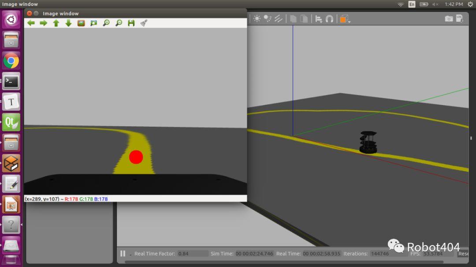Open the battery indicator menu
Image resolution: width=476 pixels, height=267 pixels.
(x=424, y=4)
